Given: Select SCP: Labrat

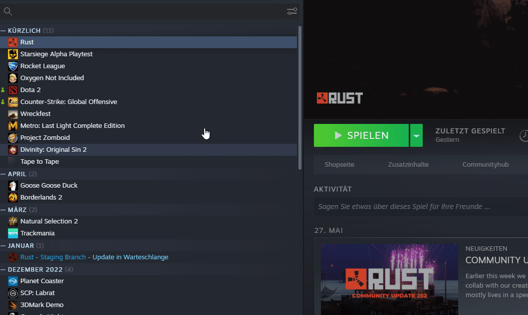Looking at the screenshot, I should click(x=149, y=293).
